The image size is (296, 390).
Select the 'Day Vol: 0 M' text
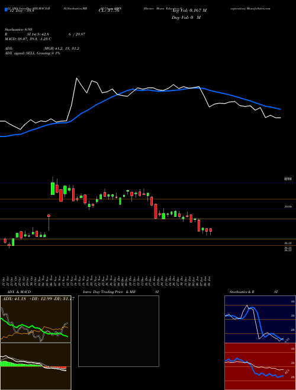186,17
